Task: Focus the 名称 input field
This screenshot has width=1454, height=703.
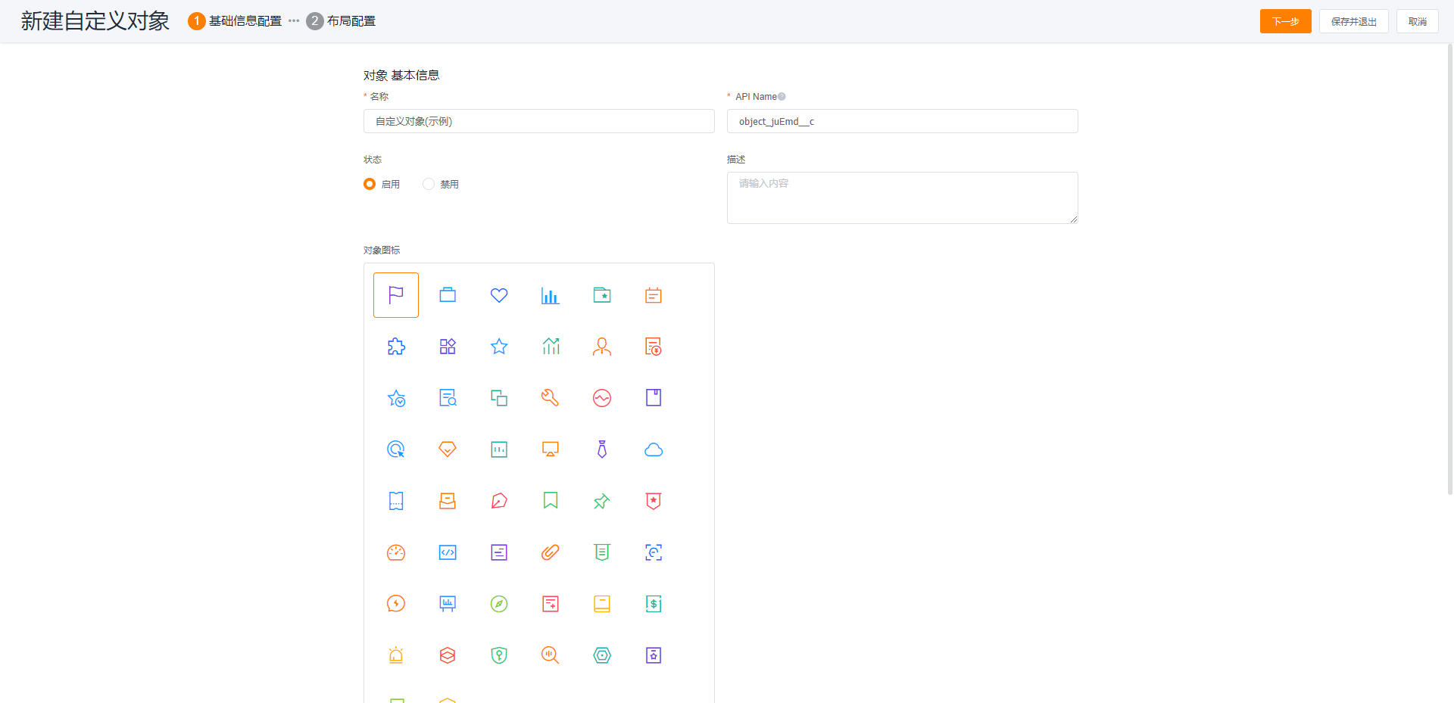Action: tap(539, 121)
